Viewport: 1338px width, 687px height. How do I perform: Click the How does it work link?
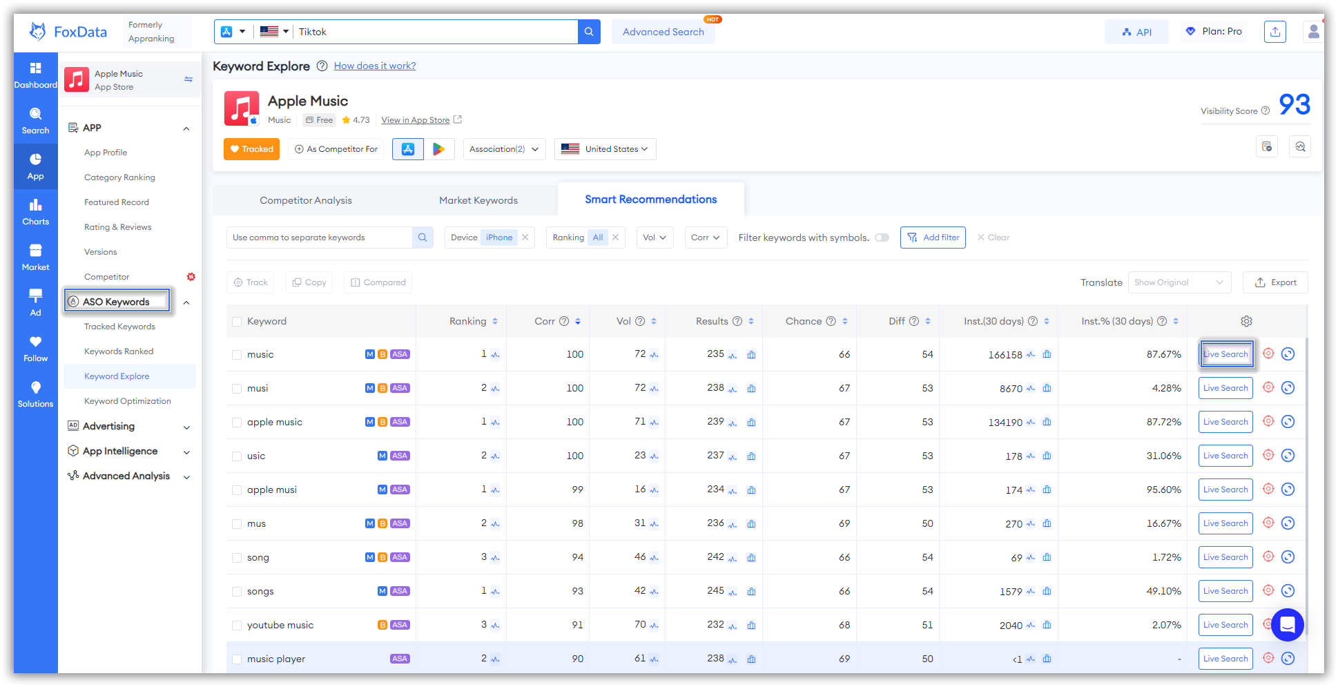(x=375, y=66)
